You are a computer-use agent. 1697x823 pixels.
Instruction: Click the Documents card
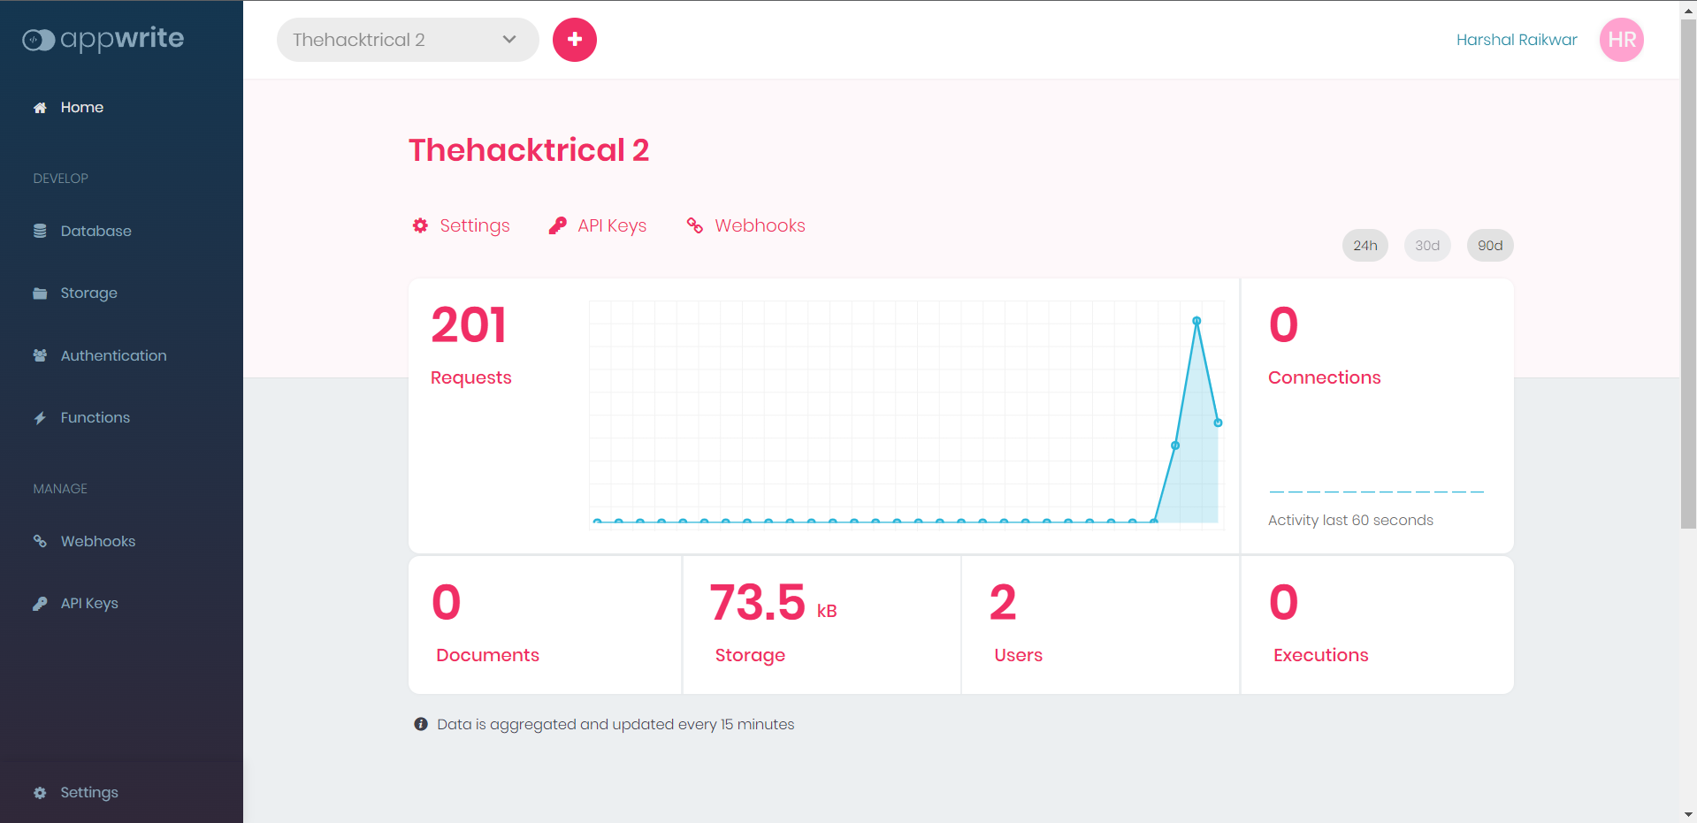click(545, 625)
